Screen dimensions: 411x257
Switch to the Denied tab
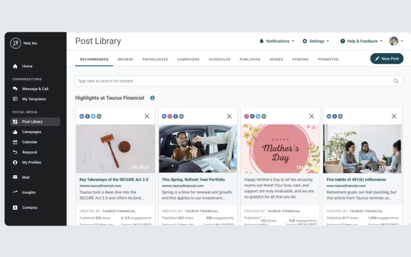click(x=276, y=60)
